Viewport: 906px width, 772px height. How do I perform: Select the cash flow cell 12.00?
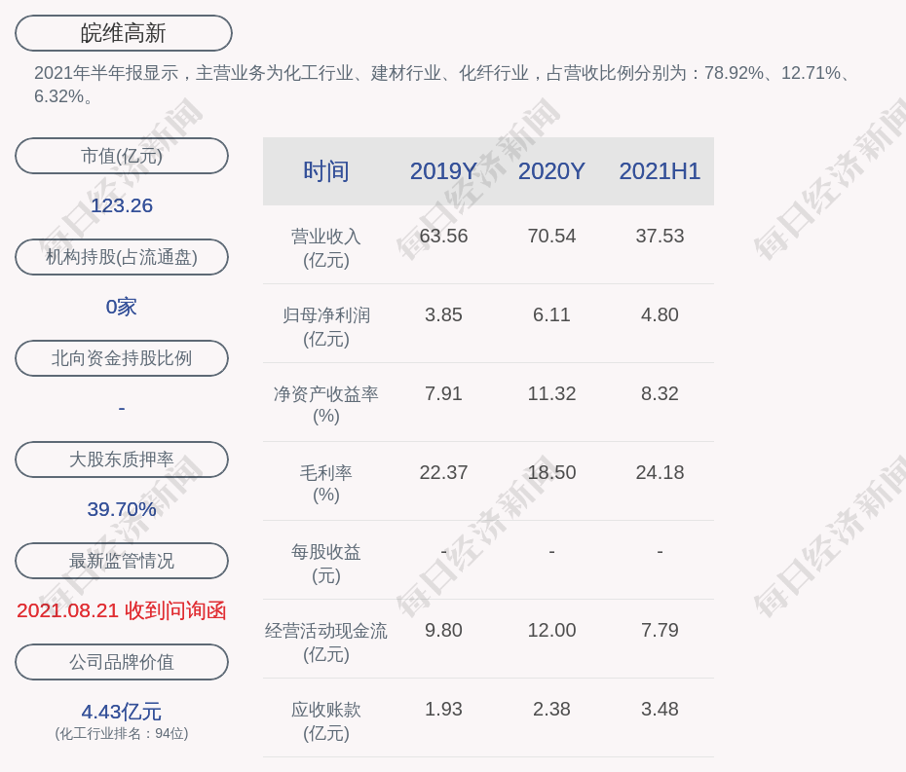(x=551, y=630)
